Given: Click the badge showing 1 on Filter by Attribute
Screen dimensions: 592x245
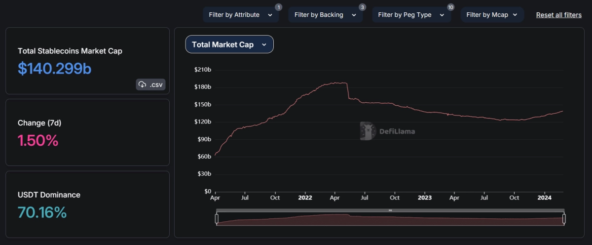Looking at the screenshot, I should coord(278,7).
